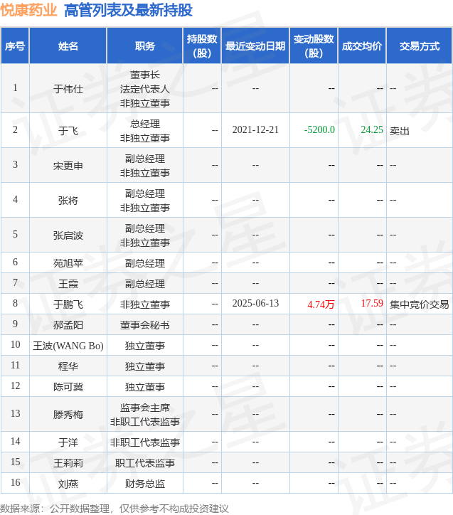This screenshot has width=453, height=515.
Task: Select the name 宋更申
Action: [68, 166]
